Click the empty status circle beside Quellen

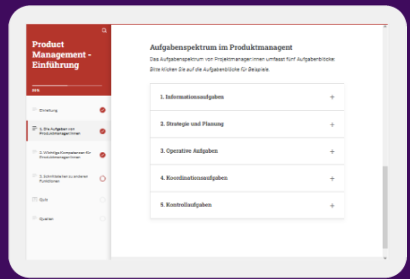click(x=102, y=219)
